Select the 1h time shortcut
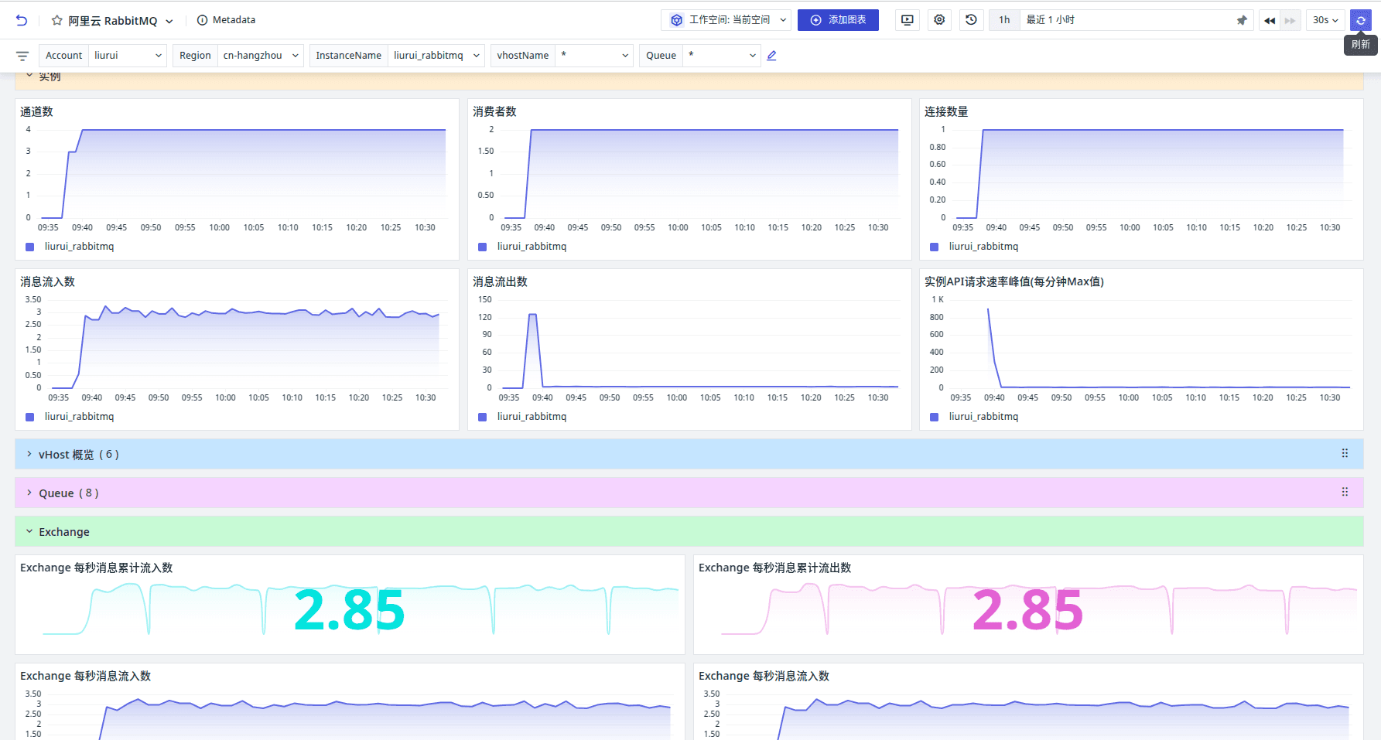The height and width of the screenshot is (740, 1381). 1004,20
